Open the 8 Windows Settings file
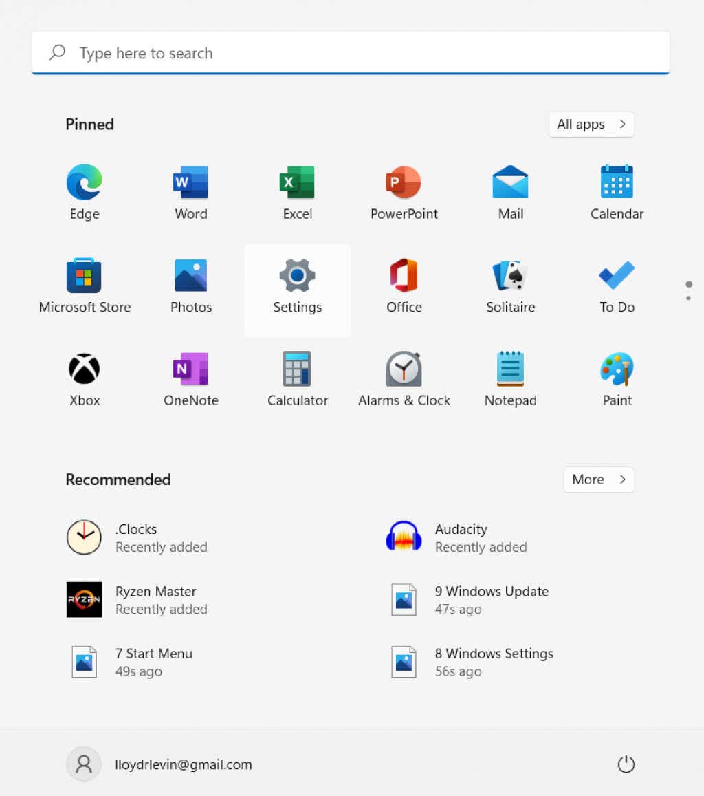 [472, 662]
